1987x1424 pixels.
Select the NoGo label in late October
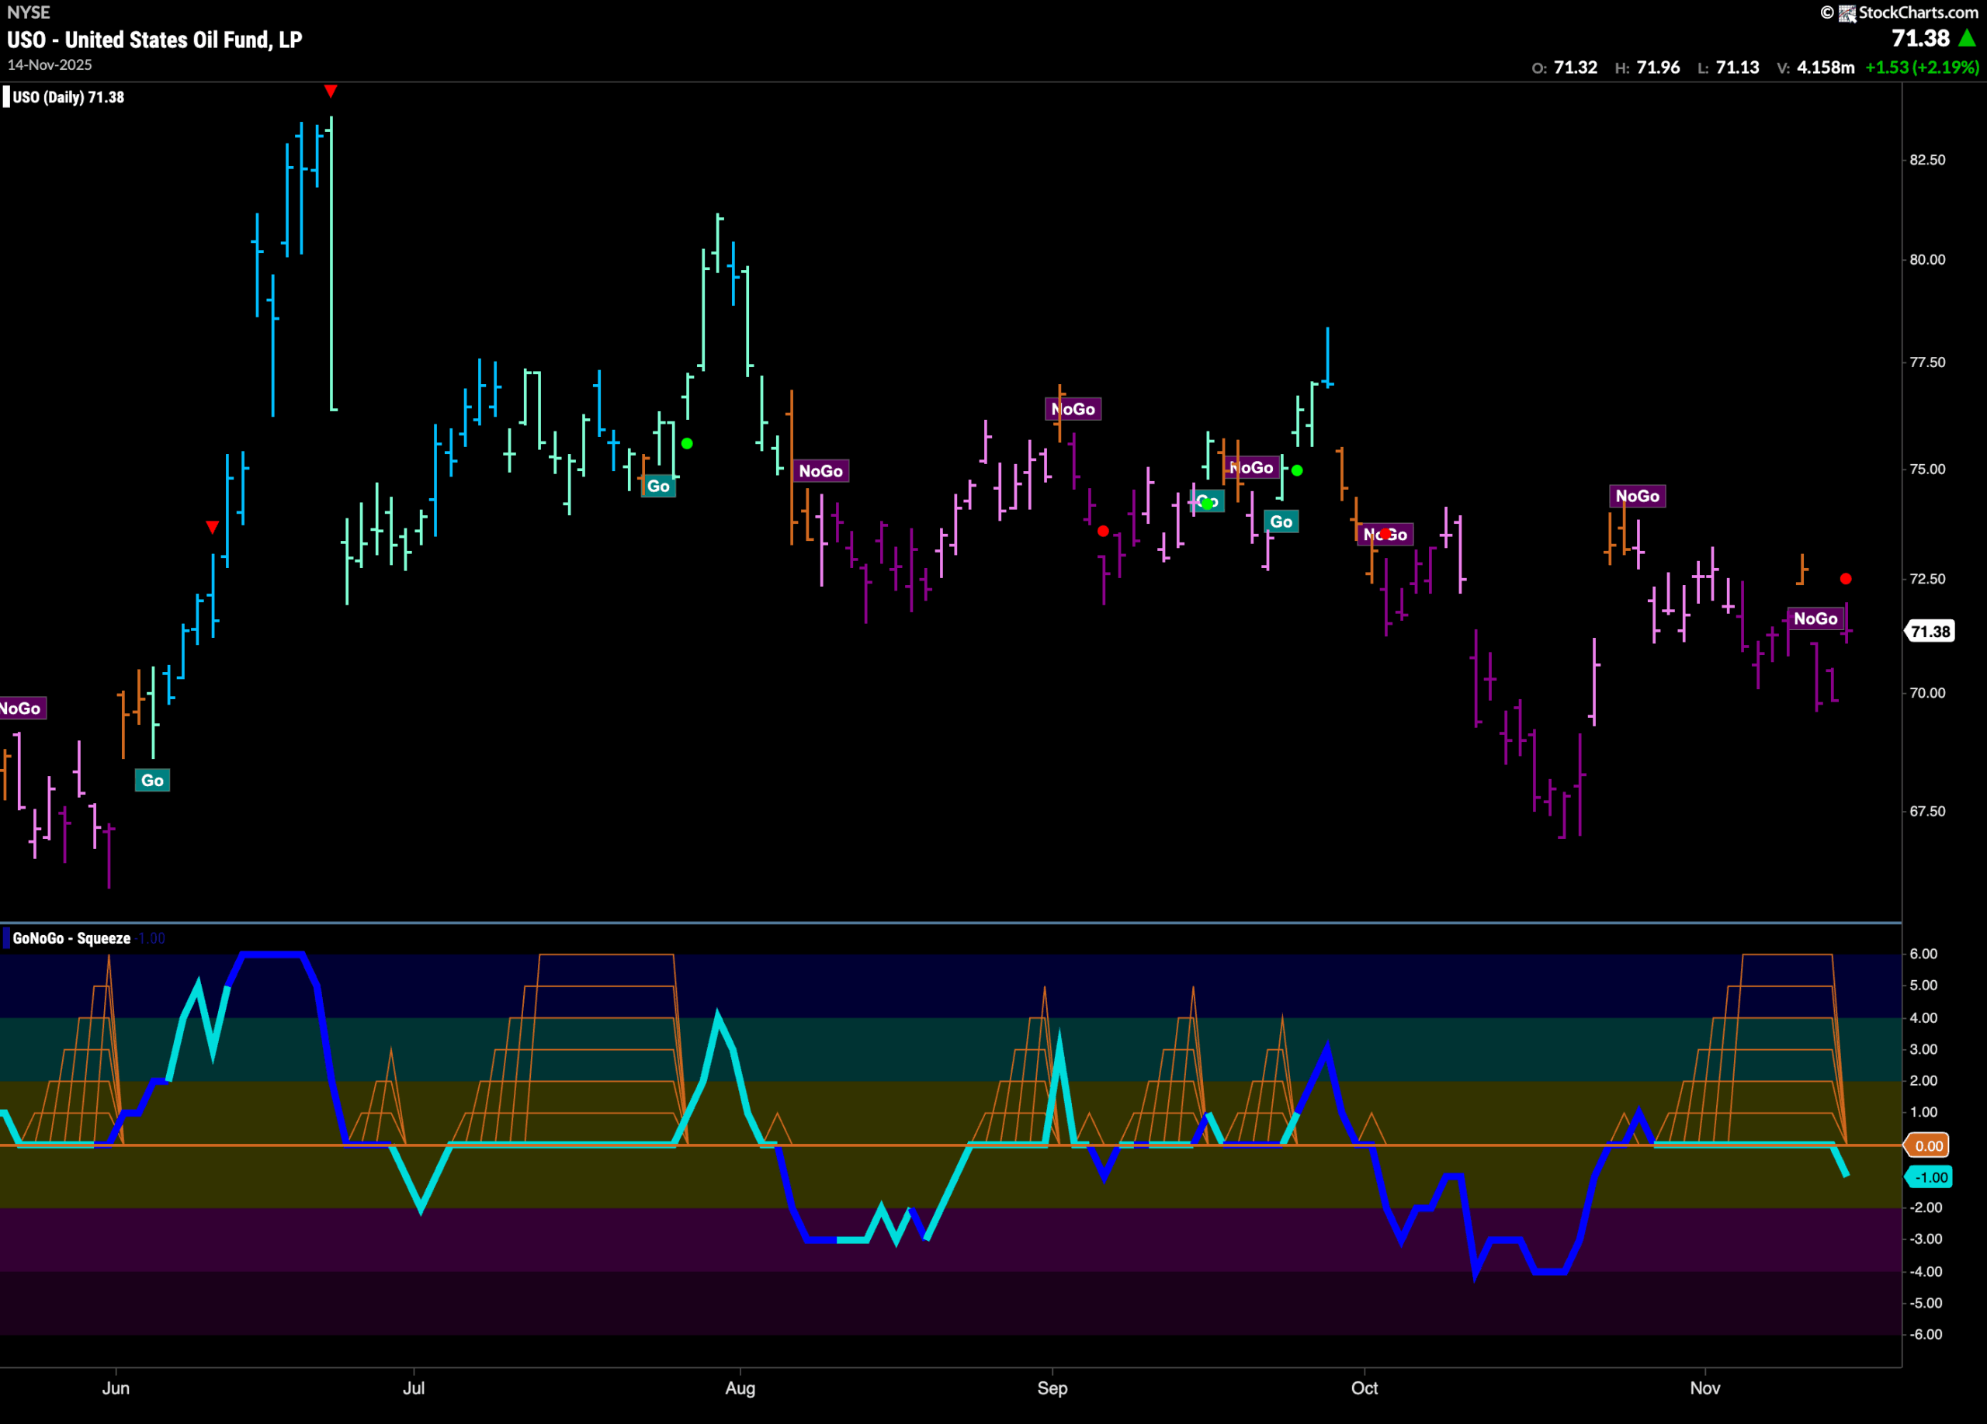pyautogui.click(x=1638, y=496)
